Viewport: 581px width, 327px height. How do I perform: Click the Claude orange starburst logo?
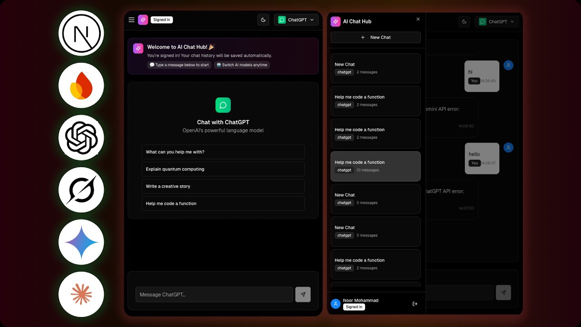81,294
